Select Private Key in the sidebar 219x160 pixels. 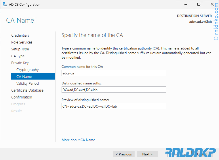[20, 63]
